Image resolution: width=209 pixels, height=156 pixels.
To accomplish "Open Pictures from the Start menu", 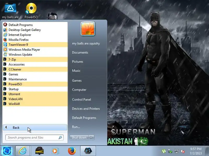I will click(x=78, y=62).
